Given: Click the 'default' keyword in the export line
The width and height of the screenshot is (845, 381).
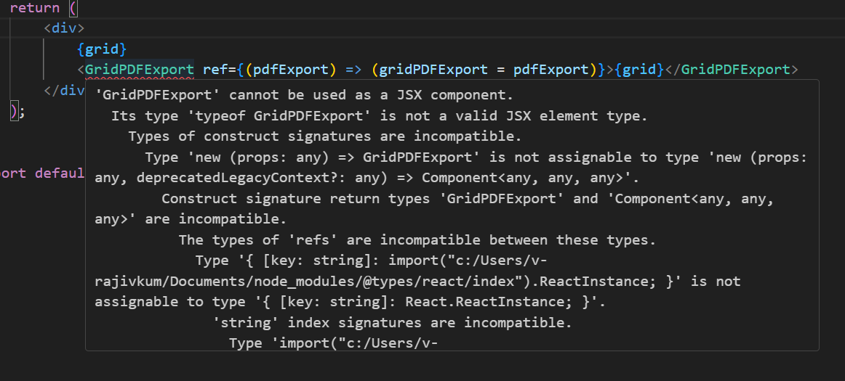Looking at the screenshot, I should [60, 173].
